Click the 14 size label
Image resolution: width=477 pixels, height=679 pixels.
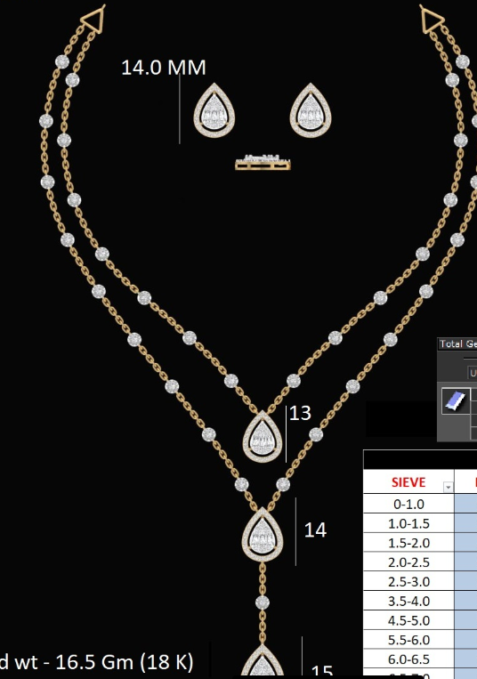(x=315, y=530)
